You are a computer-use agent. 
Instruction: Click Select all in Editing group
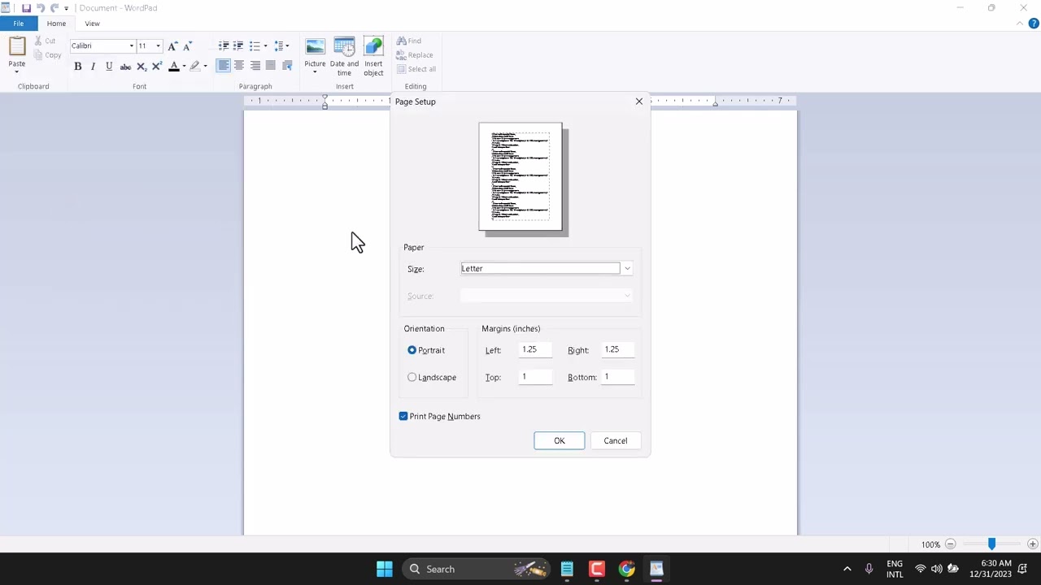click(x=416, y=69)
